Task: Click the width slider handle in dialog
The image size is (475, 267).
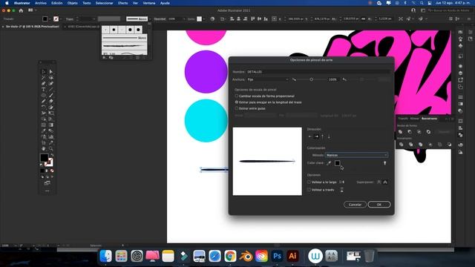Action: [312, 79]
